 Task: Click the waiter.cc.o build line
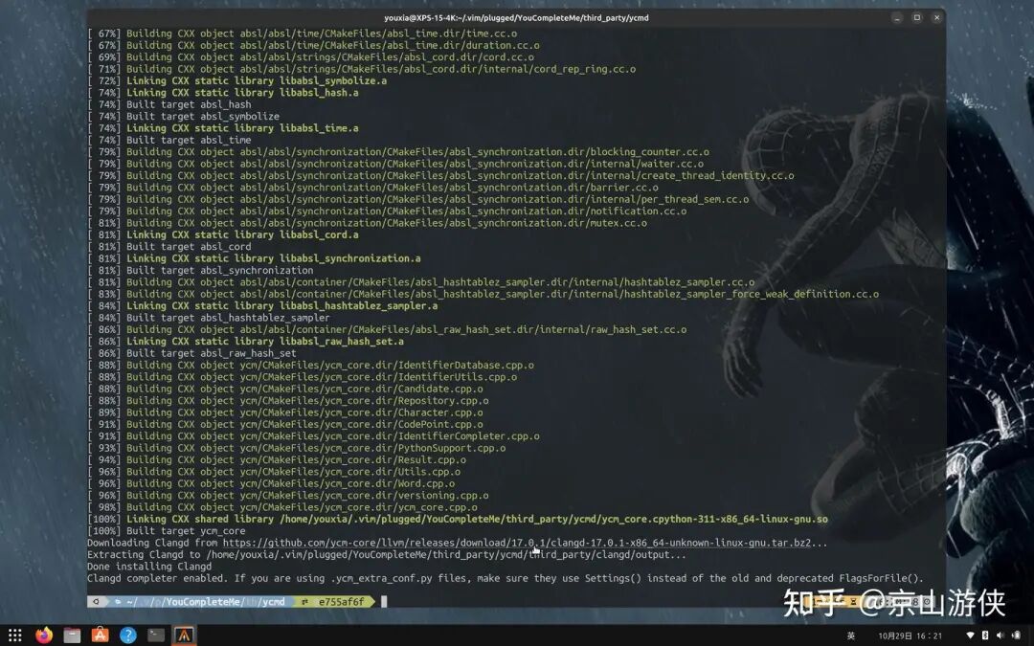[x=395, y=164]
